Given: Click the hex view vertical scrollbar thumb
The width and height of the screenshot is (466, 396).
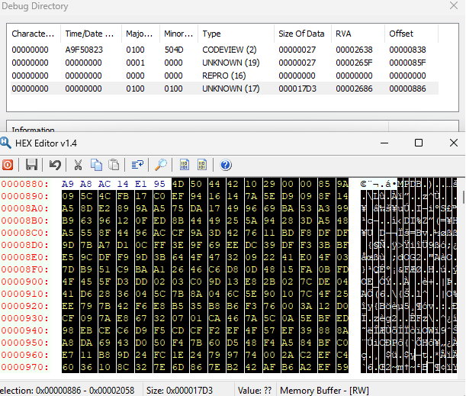Looking at the screenshot, I should coord(464,197).
